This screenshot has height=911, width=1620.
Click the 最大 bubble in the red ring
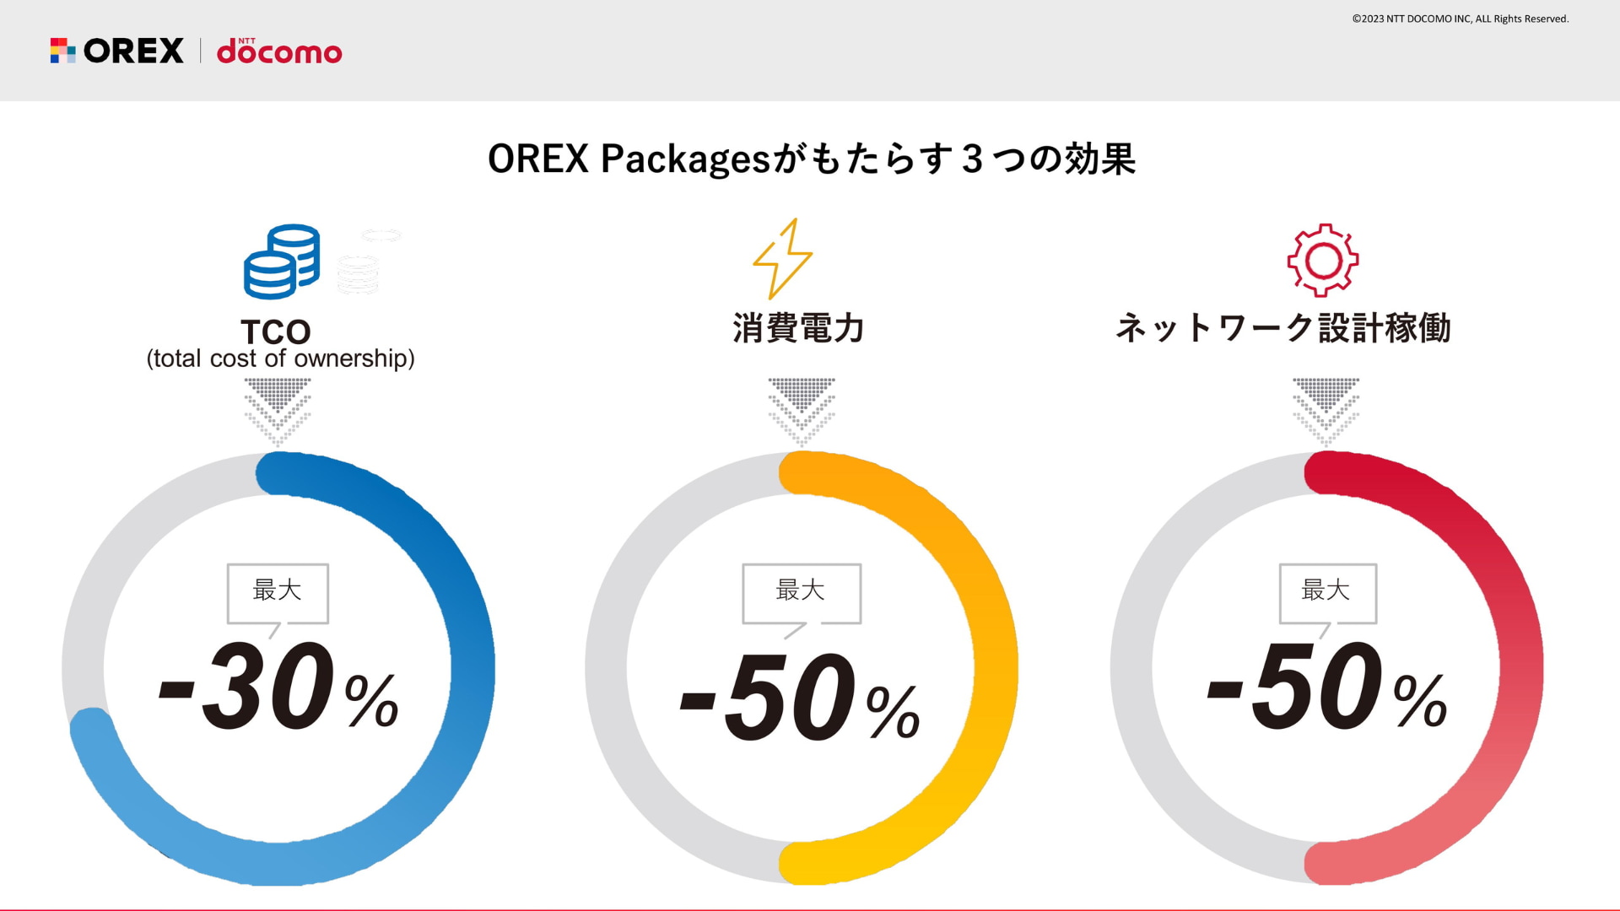pyautogui.click(x=1327, y=591)
